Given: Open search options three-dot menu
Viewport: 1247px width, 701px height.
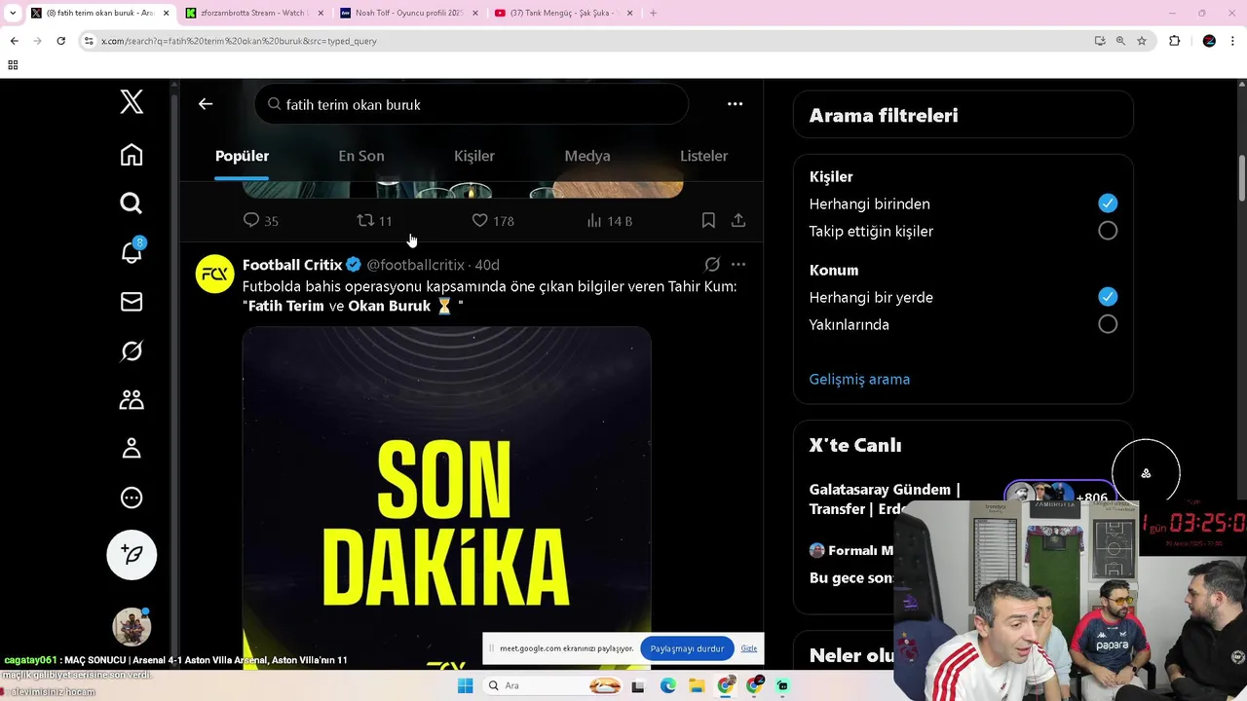Looking at the screenshot, I should click(x=736, y=104).
